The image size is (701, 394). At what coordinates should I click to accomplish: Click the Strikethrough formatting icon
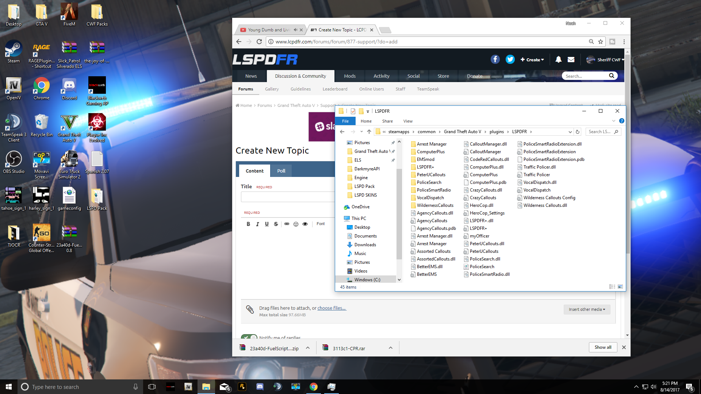(276, 224)
